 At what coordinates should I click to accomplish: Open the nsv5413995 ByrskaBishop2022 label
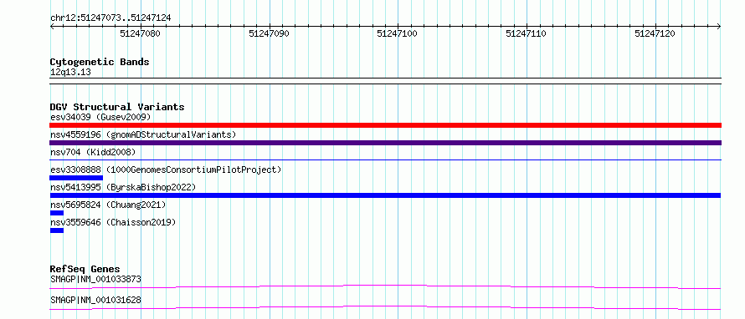(123, 187)
